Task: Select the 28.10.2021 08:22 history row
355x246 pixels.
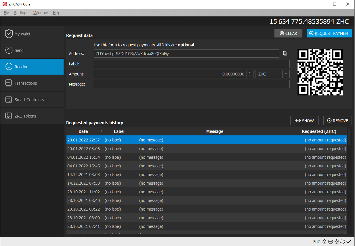Action: 207,209
